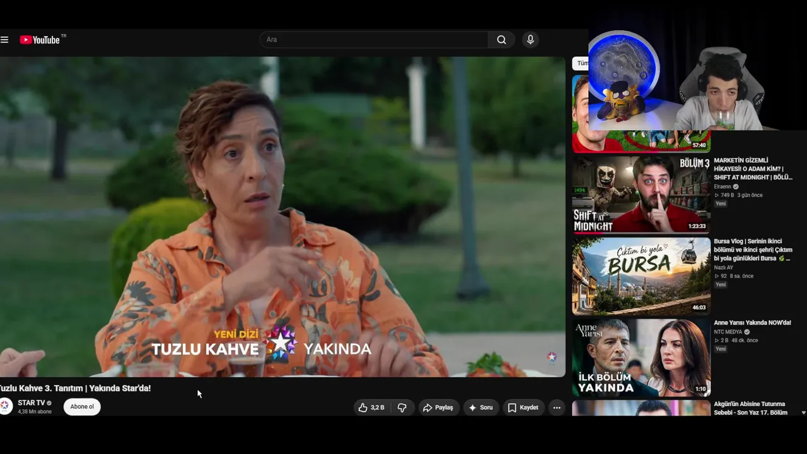Visit the Nazlı AY channel name
Screen dimensions: 807x454
(x=724, y=267)
